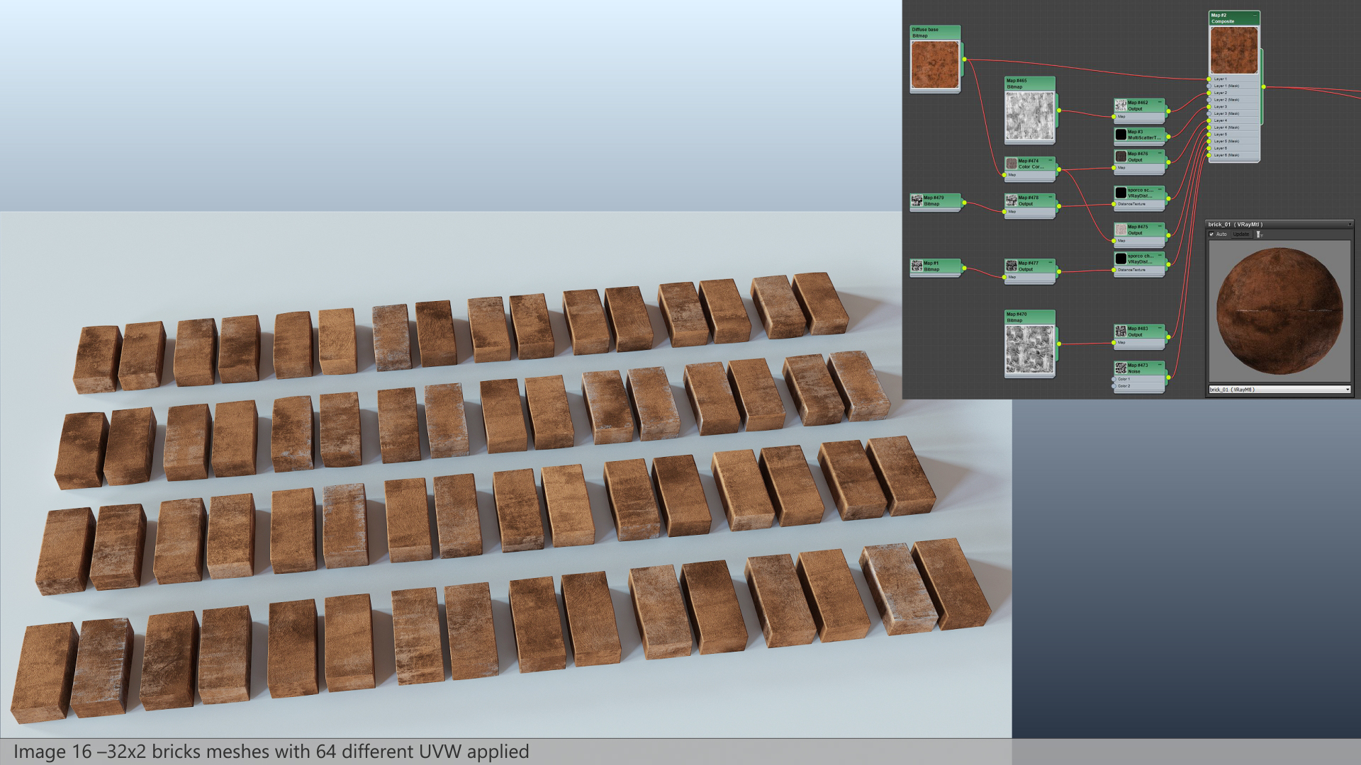The image size is (1361, 765).
Task: Click the sample slot icon beside Update button
Action: tap(1258, 234)
